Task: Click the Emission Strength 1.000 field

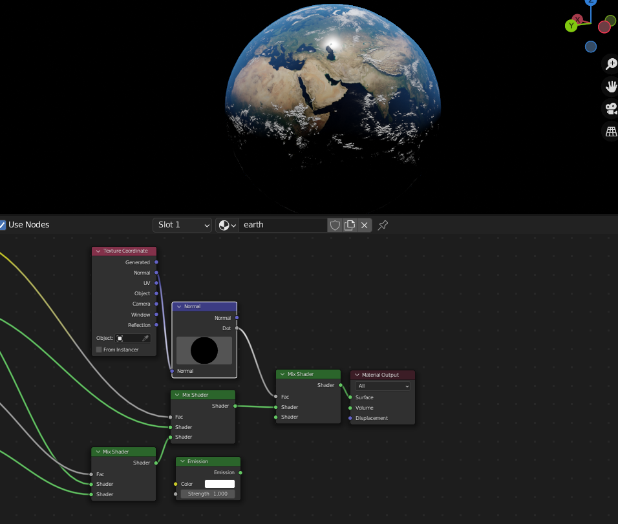Action: point(208,494)
